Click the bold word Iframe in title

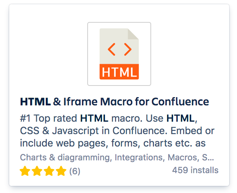pos(81,101)
